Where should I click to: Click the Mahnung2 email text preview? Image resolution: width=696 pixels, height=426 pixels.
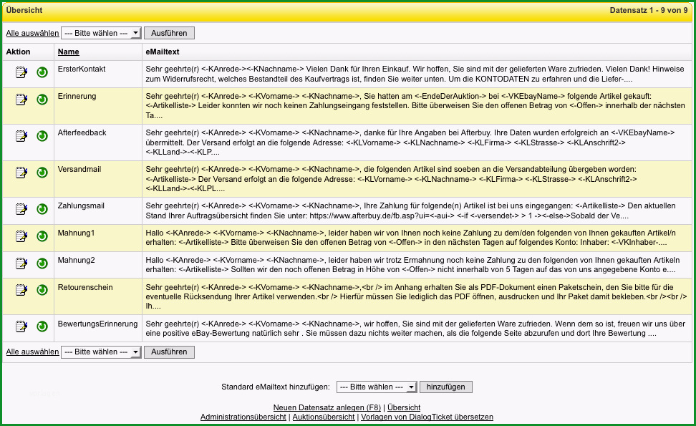413,265
